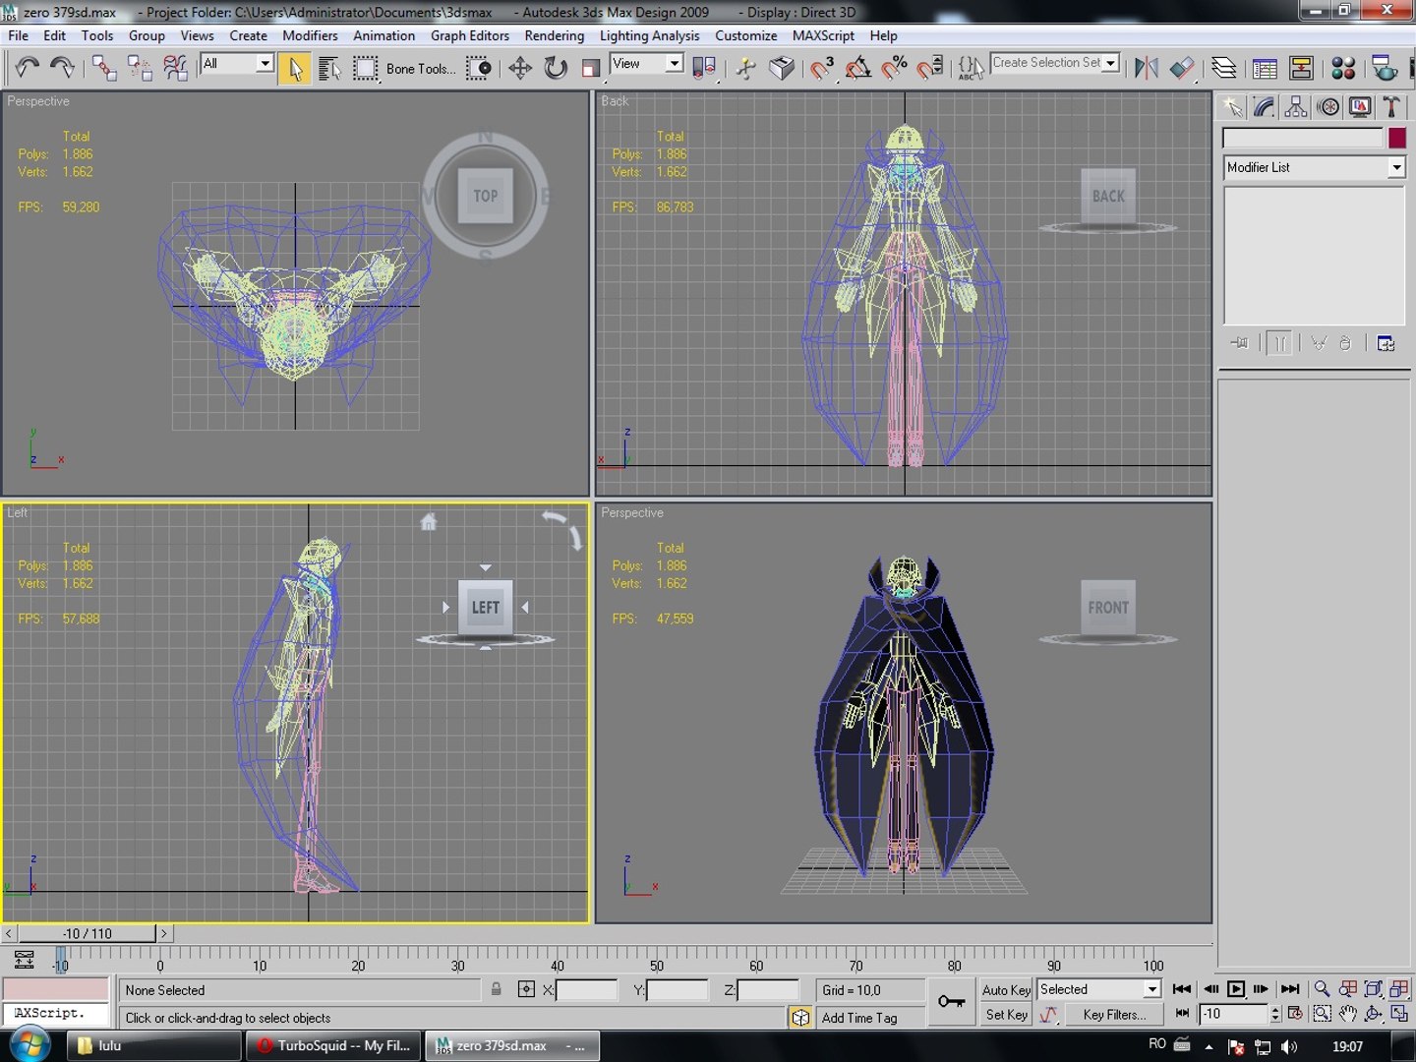Screen dimensions: 1416x1062
Task: Click the Mirror tool icon
Action: (x=1147, y=68)
